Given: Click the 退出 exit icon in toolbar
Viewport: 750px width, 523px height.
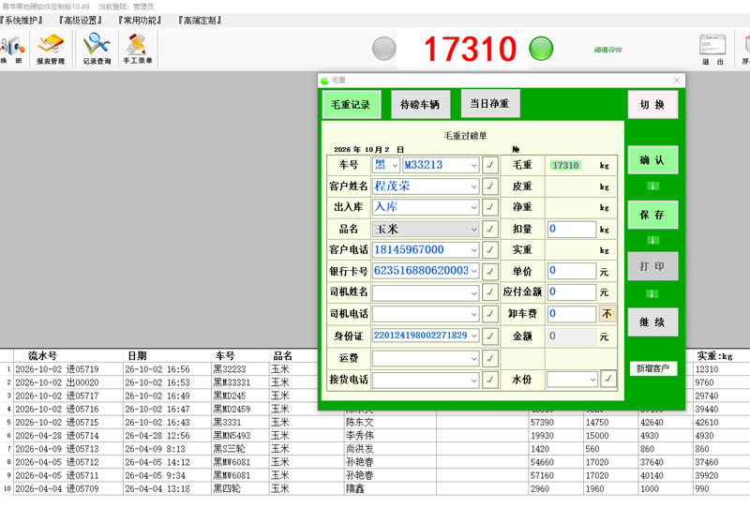Looking at the screenshot, I should tap(712, 50).
